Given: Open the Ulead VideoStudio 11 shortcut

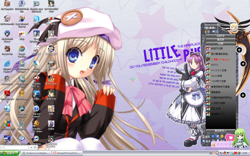Looking at the screenshot, I should point(36,36).
